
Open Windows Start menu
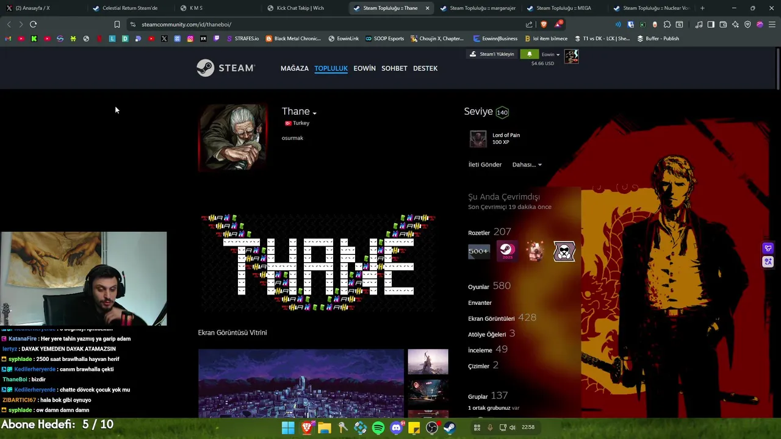click(288, 428)
